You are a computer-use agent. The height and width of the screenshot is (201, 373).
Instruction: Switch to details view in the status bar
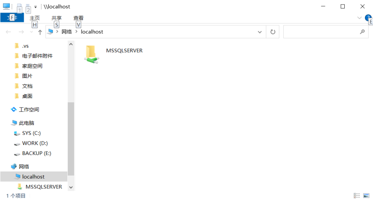point(357,196)
